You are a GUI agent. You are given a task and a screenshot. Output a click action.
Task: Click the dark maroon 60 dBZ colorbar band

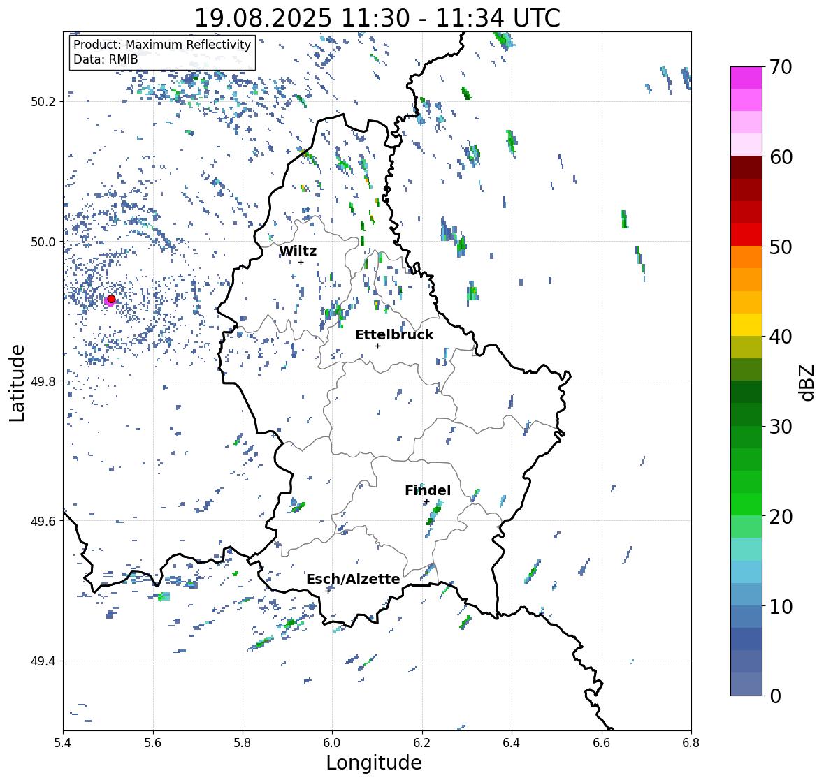tap(746, 168)
